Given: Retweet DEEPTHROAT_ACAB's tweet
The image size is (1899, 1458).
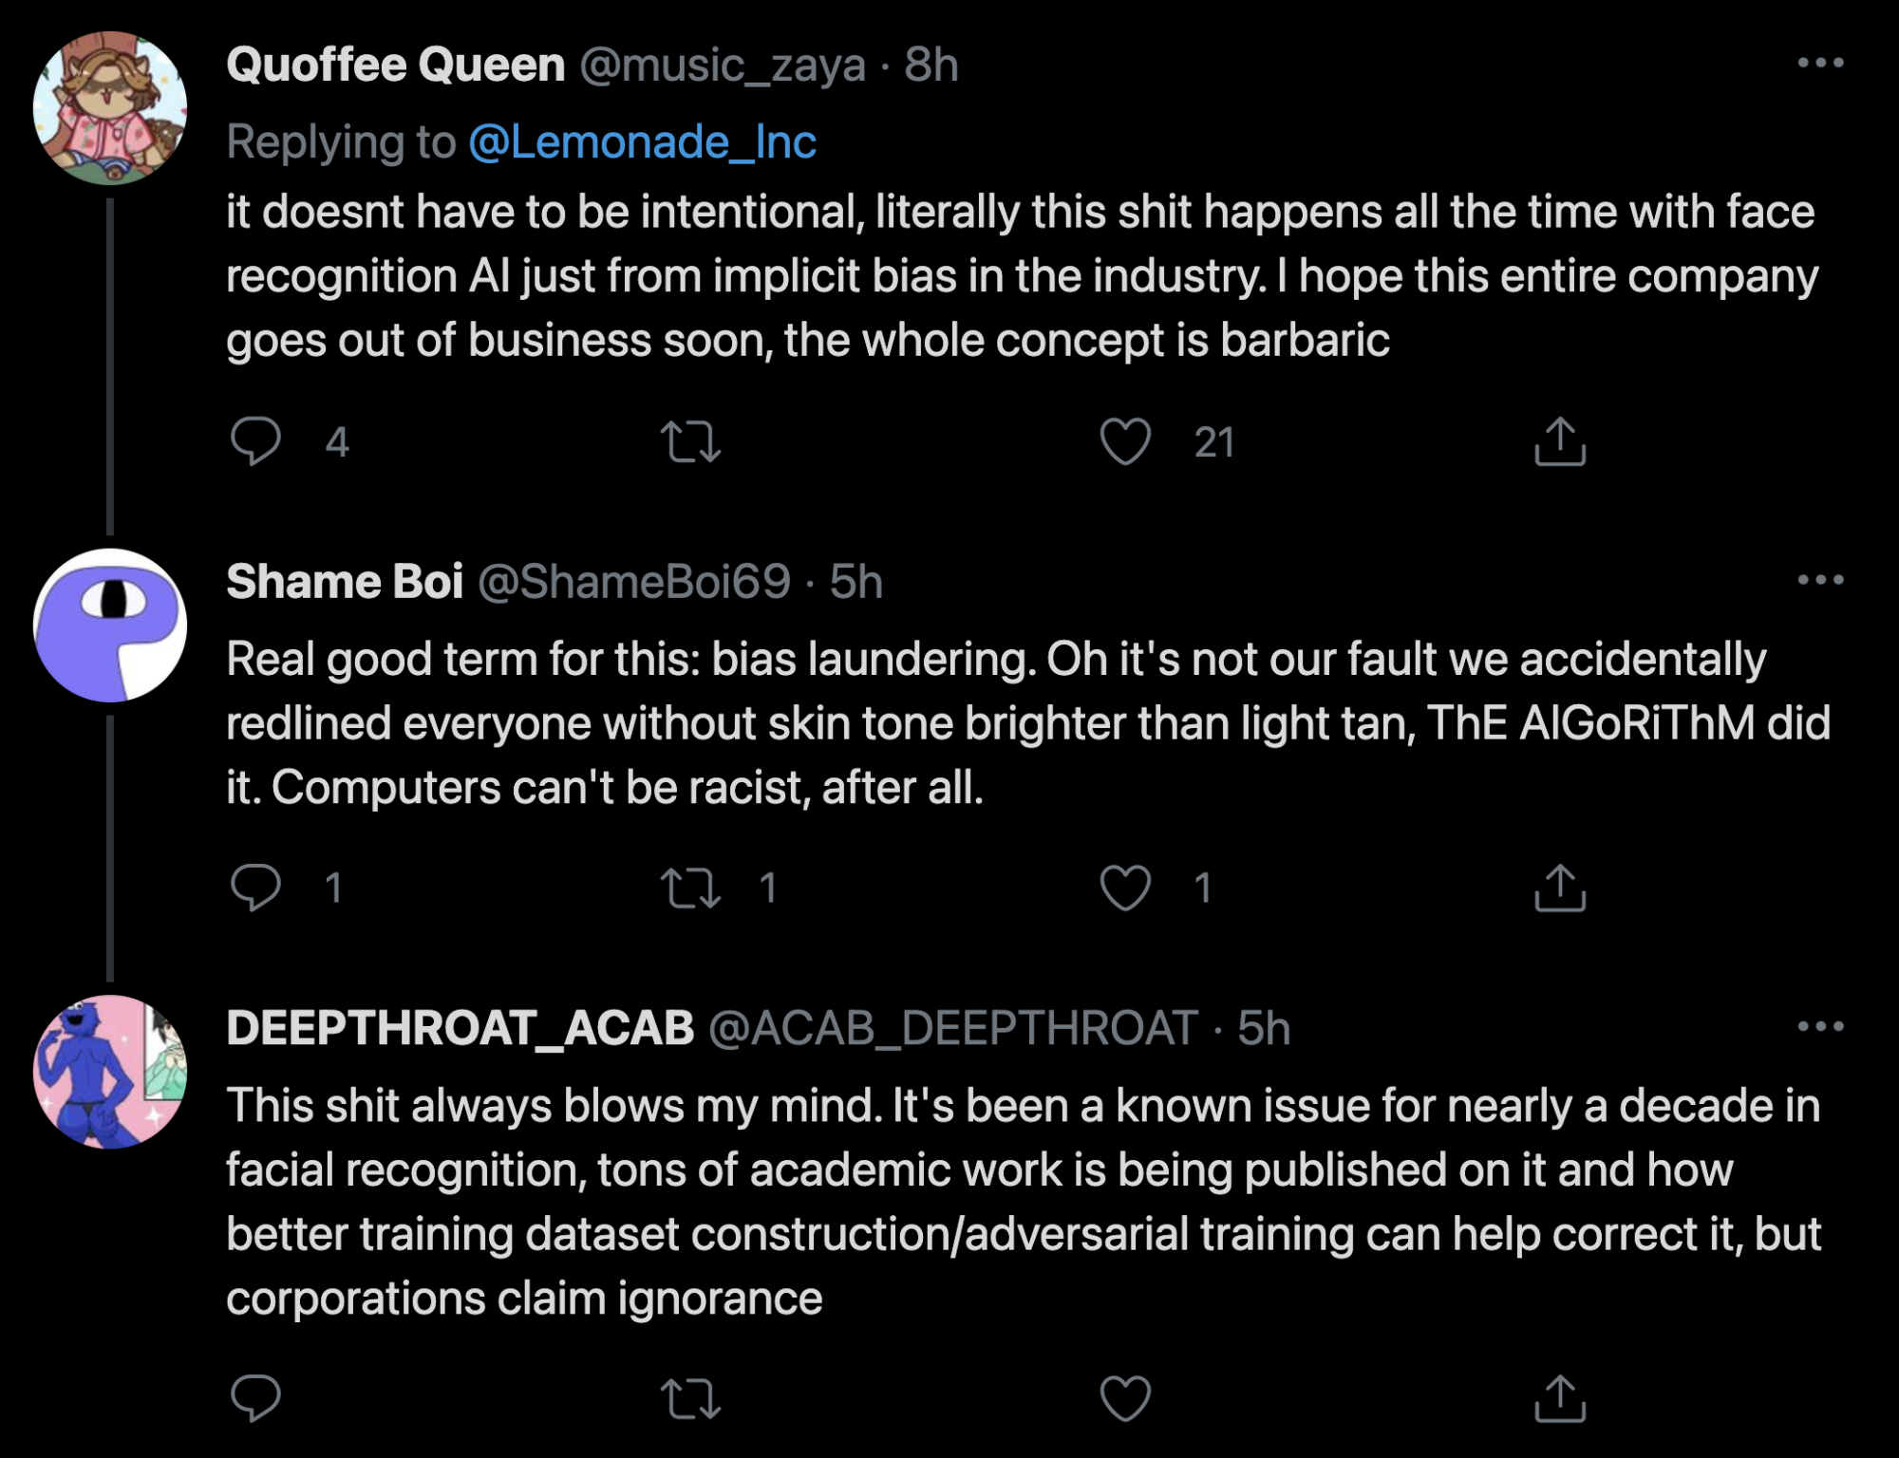Looking at the screenshot, I should [690, 1398].
